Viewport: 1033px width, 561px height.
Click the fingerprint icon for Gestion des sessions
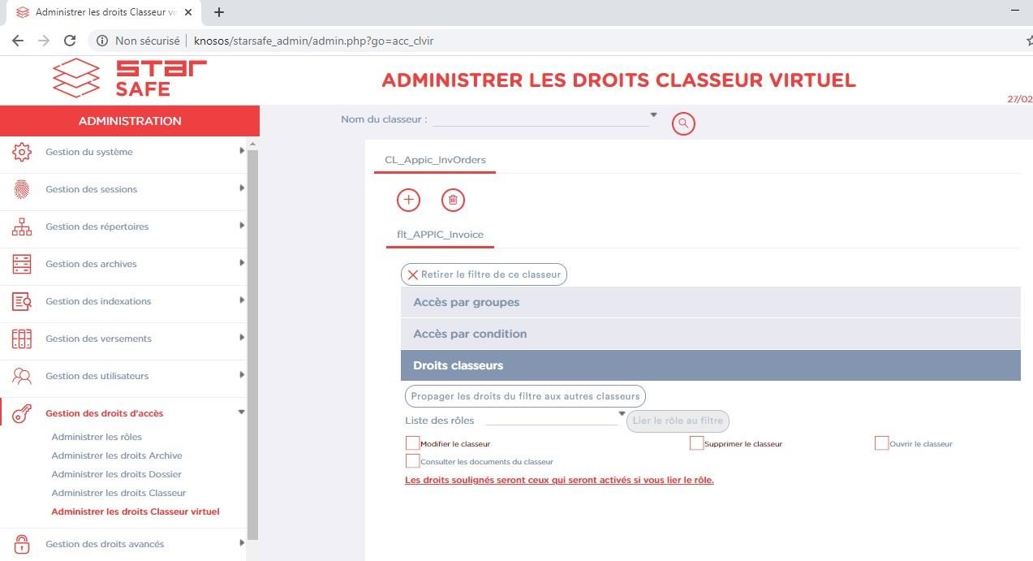[22, 189]
